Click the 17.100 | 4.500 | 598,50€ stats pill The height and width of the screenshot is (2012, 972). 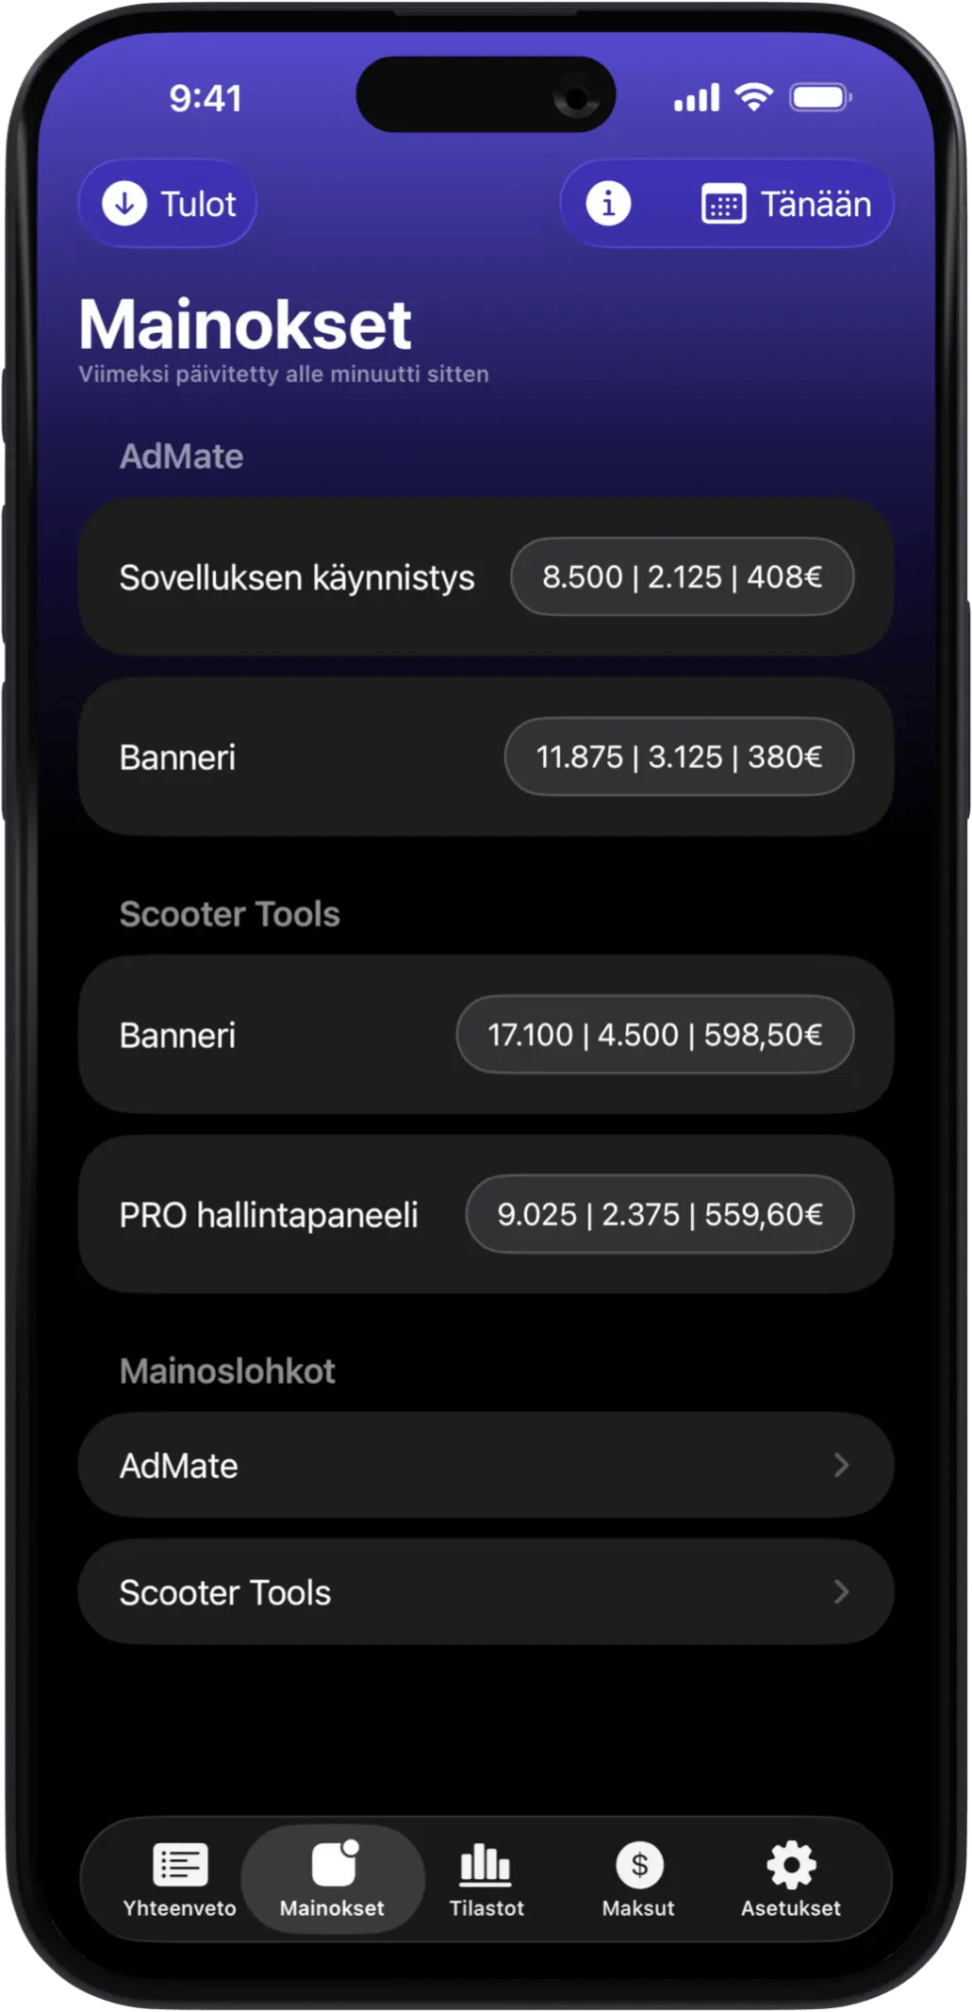coord(654,1035)
